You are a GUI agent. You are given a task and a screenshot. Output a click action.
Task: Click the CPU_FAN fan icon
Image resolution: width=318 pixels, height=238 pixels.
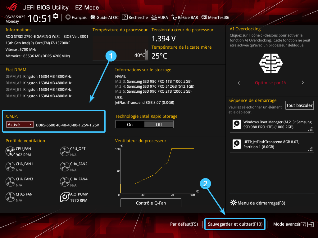click(x=10, y=151)
